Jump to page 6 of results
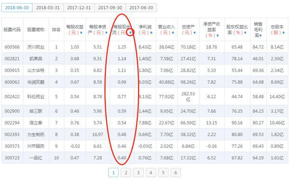The width and height of the screenshot is (290, 181). pyautogui.click(x=175, y=173)
